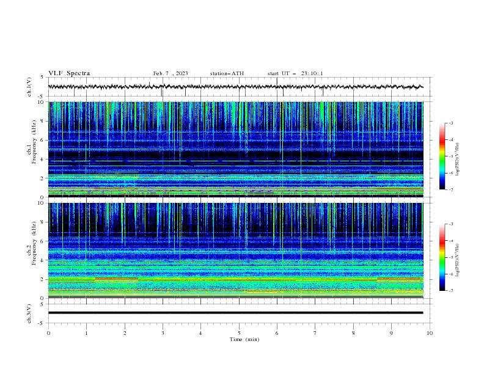
Task: Click time axis tick label "5"
Action: [239, 333]
